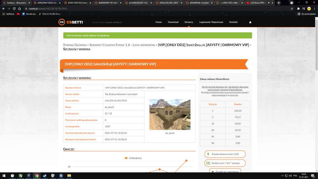Click the player count 25 / 32
The height and width of the screenshot is (179, 318).
tap(108, 114)
